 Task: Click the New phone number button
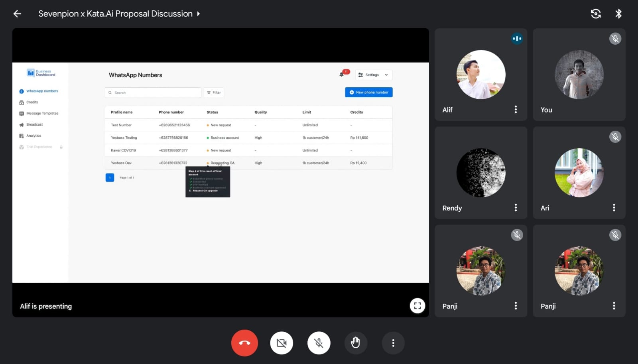point(369,92)
